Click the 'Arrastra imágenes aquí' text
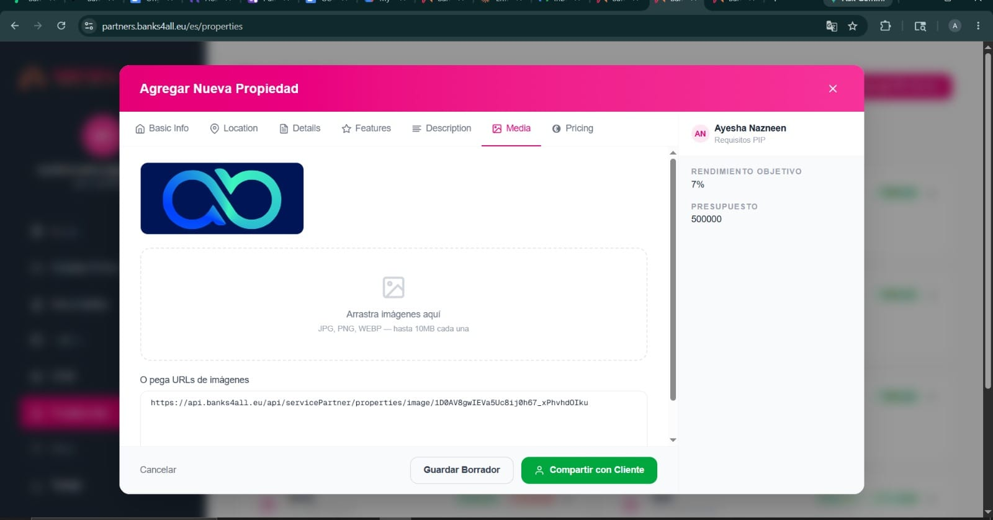993x520 pixels. tap(393, 314)
